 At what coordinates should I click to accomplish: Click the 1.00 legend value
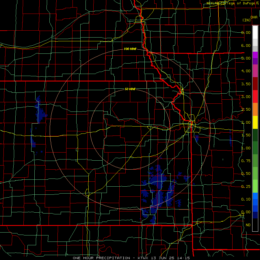click(x=246, y=148)
